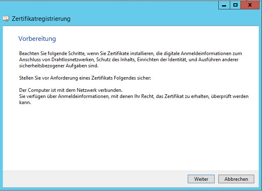Viewport: 262px width, 191px height.
Task: Click the gray footer bar left of Weiter
Action: click(94, 179)
